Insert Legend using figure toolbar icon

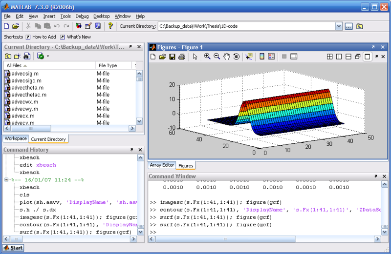pos(271,57)
